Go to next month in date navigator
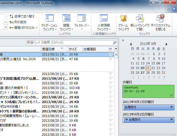 [167, 44]
